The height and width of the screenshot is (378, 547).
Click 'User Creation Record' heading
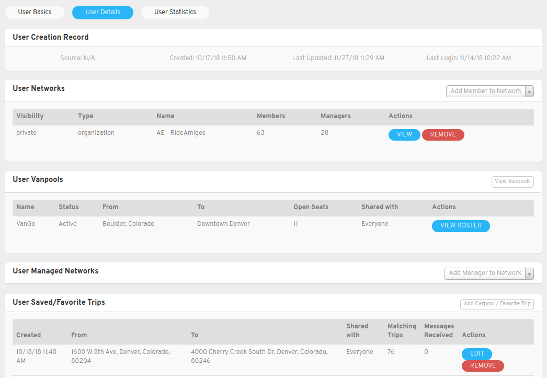51,37
